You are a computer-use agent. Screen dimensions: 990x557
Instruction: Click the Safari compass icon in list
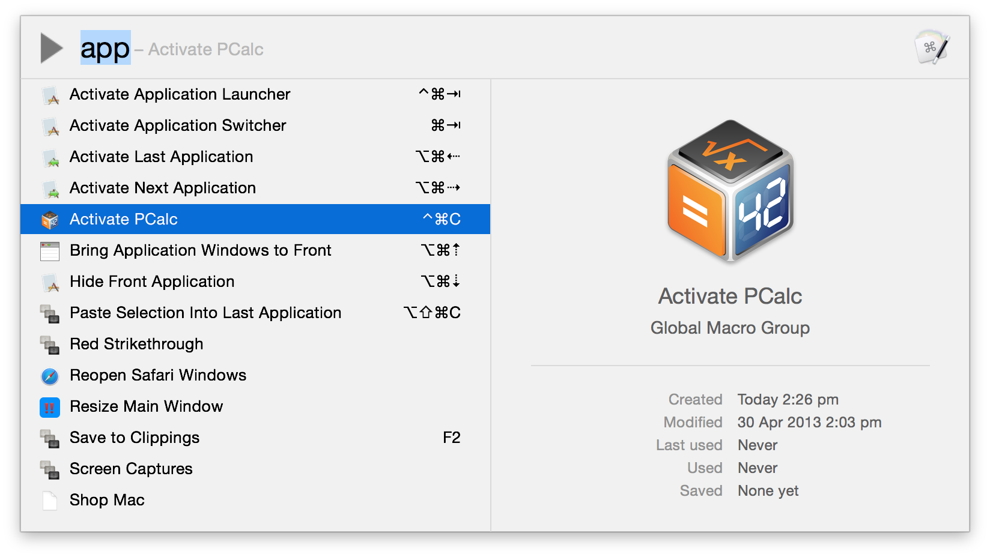(x=50, y=376)
